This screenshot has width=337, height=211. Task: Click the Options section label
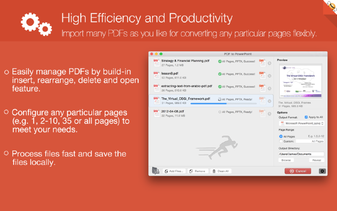point(282,113)
